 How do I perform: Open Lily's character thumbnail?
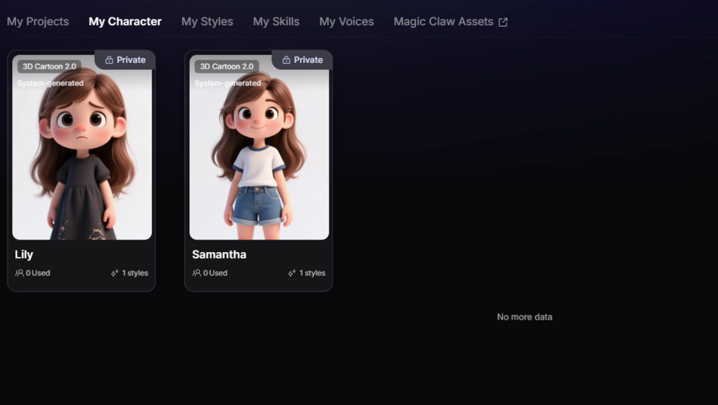[x=82, y=147]
